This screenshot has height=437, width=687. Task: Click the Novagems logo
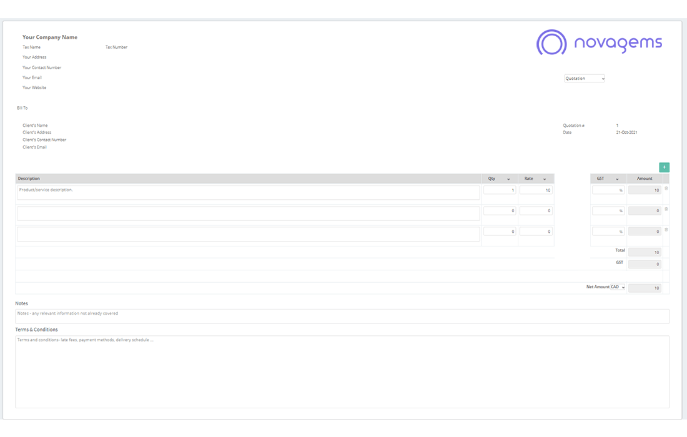click(599, 42)
